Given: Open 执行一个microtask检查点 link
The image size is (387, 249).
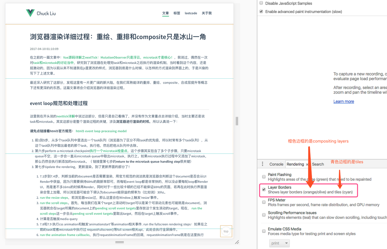Looking at the screenshot, I should (109, 151).
